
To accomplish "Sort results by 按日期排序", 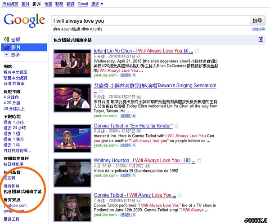I will pyautogui.click(x=13, y=164).
